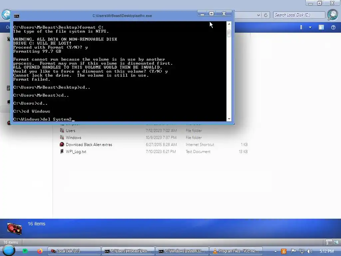Switch to details view icon in status bar
341x256 pixels.
[329, 242]
